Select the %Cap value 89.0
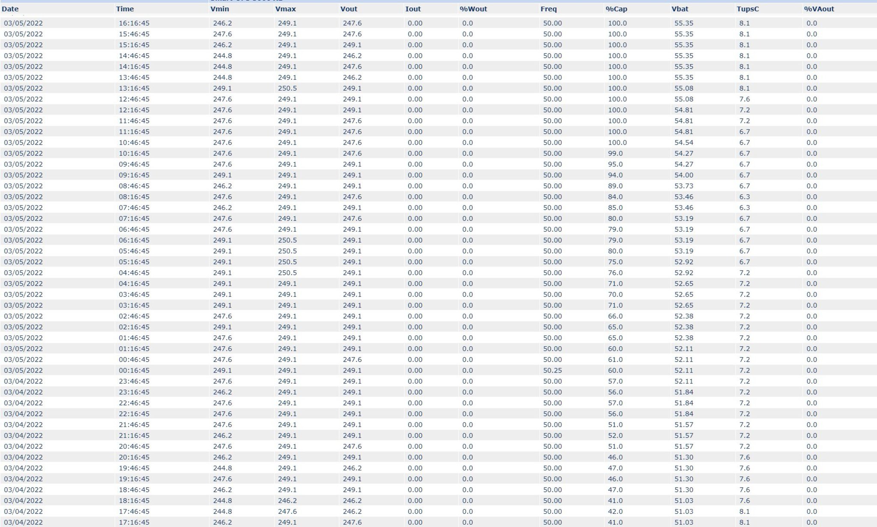The width and height of the screenshot is (877, 527). tap(615, 186)
